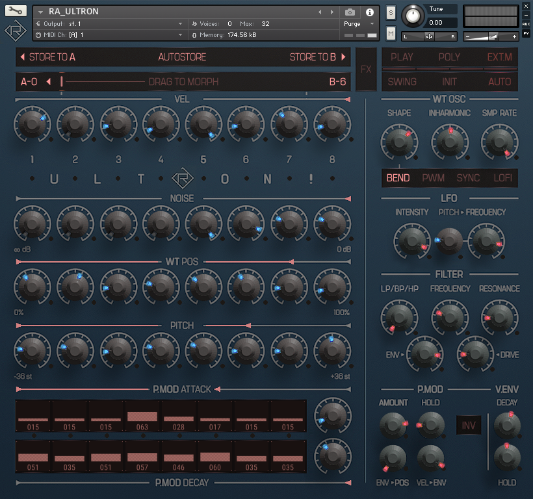The width and height of the screenshot is (533, 499).
Task: Click the INHARMONIC knob
Action: [450, 142]
